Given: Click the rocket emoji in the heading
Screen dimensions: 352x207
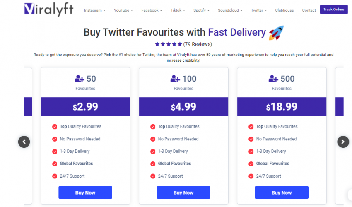Looking at the screenshot, I should point(276,33).
